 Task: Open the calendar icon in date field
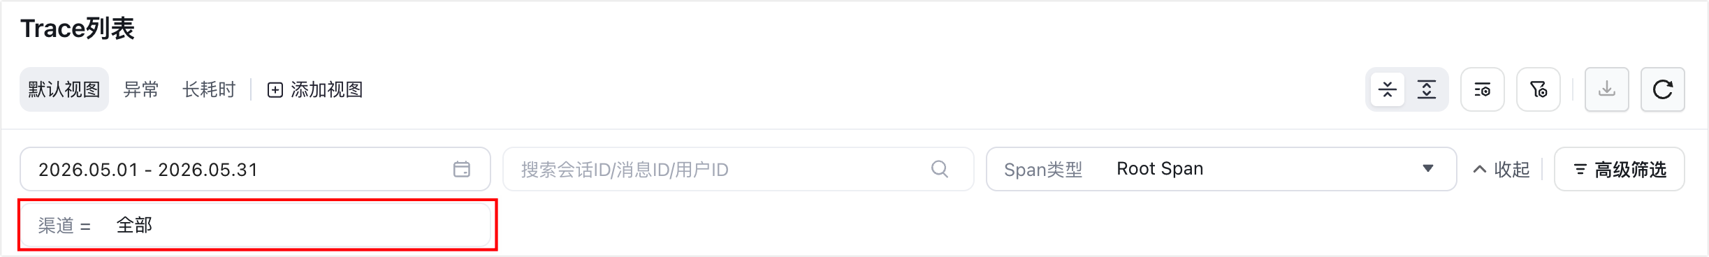(x=462, y=169)
